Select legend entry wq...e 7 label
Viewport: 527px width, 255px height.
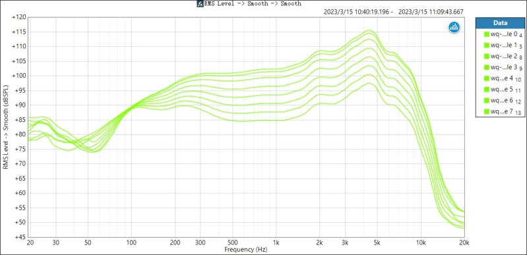[x=502, y=111]
